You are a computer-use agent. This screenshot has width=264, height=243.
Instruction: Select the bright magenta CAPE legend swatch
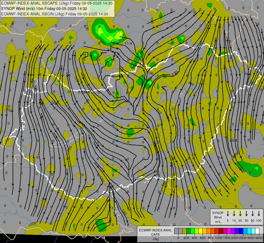click(229, 231)
